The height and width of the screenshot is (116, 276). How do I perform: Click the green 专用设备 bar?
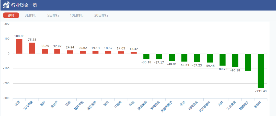159,57
